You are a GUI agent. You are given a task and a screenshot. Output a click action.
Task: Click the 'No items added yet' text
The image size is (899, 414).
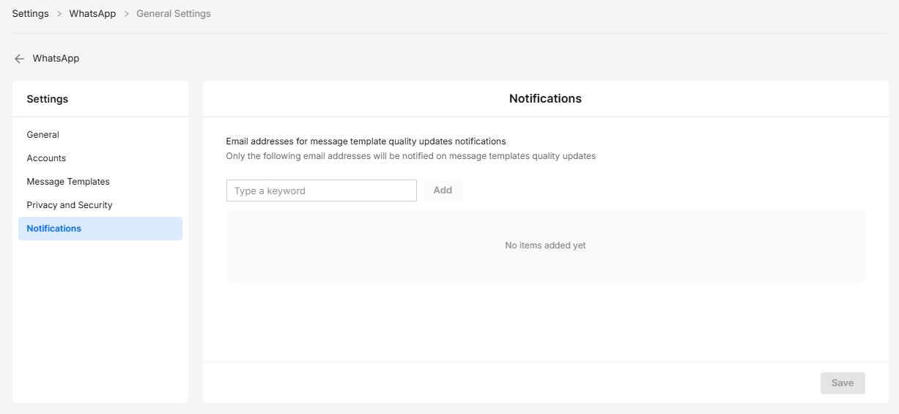[545, 245]
